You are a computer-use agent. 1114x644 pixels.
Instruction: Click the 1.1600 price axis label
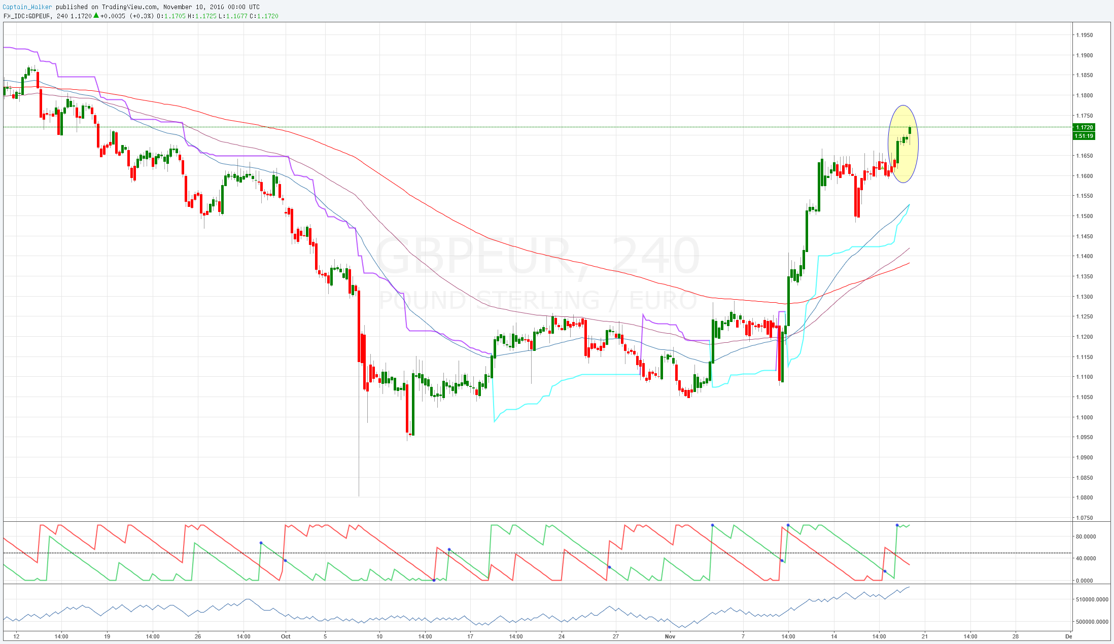[x=1085, y=176]
